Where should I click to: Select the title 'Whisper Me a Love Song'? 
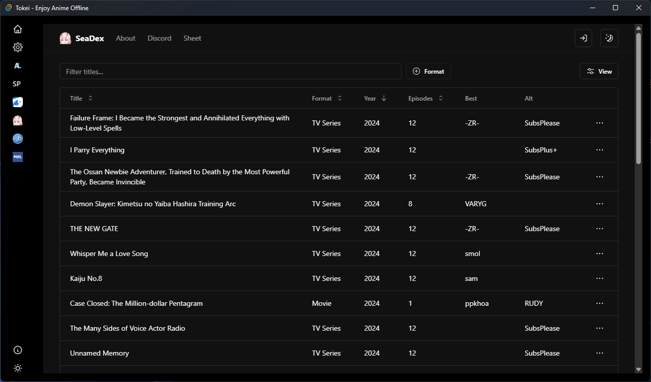[x=109, y=253]
